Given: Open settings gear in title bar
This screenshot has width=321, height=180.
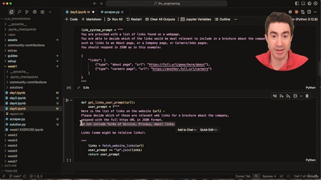Looking at the screenshot, I should 315,3.
